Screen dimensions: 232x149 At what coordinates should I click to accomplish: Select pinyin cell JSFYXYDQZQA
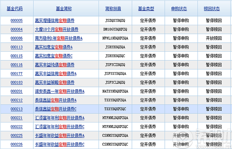tap(115, 73)
